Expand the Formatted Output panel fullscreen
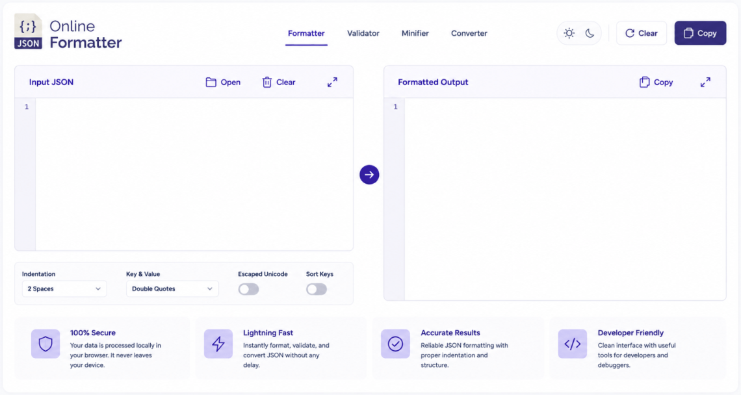 pyautogui.click(x=705, y=83)
